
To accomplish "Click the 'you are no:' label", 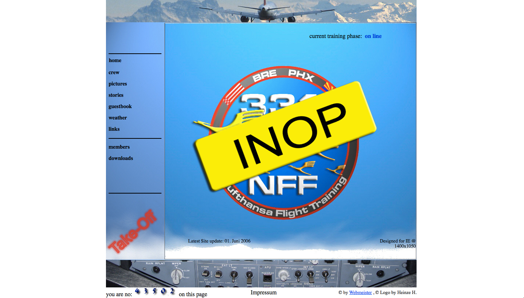I will coord(119,294).
